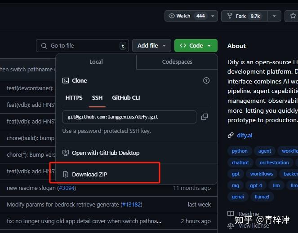Screen dimensions: 298x233
Task: Open pull request #3094 link
Action: click(x=67, y=188)
